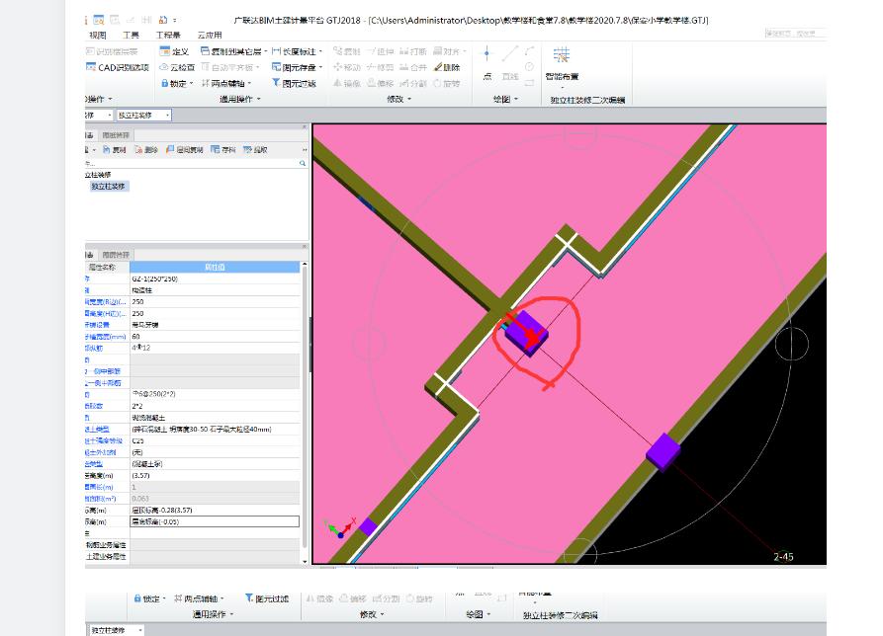
Task: Click 移动 move tool in 修改 group
Action: click(347, 67)
